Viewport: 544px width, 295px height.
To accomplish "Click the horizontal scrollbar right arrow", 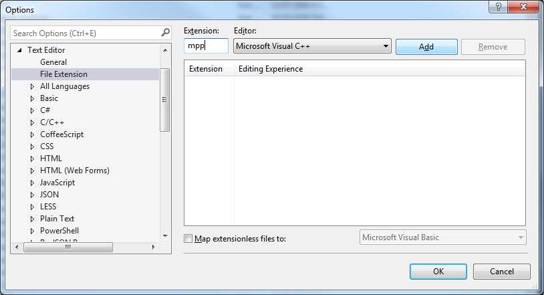I will (153, 247).
